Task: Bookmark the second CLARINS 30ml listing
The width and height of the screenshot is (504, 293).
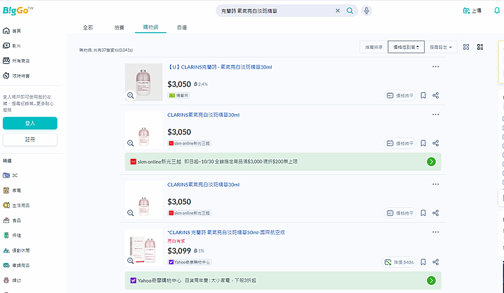Action: click(x=423, y=143)
